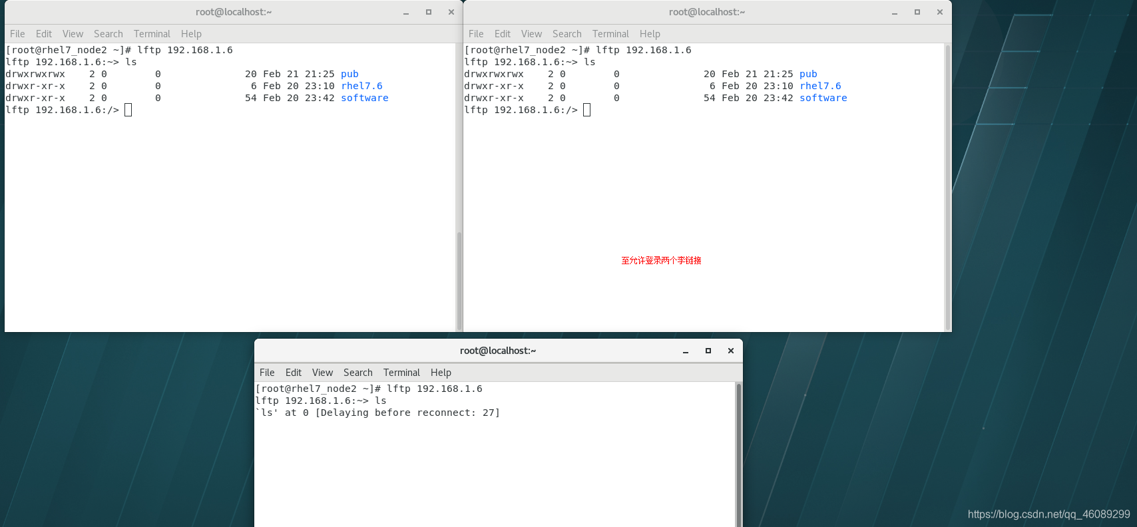Screen dimensions: 1137x527
Task: Open File menu in right terminal window
Action: [x=476, y=34]
